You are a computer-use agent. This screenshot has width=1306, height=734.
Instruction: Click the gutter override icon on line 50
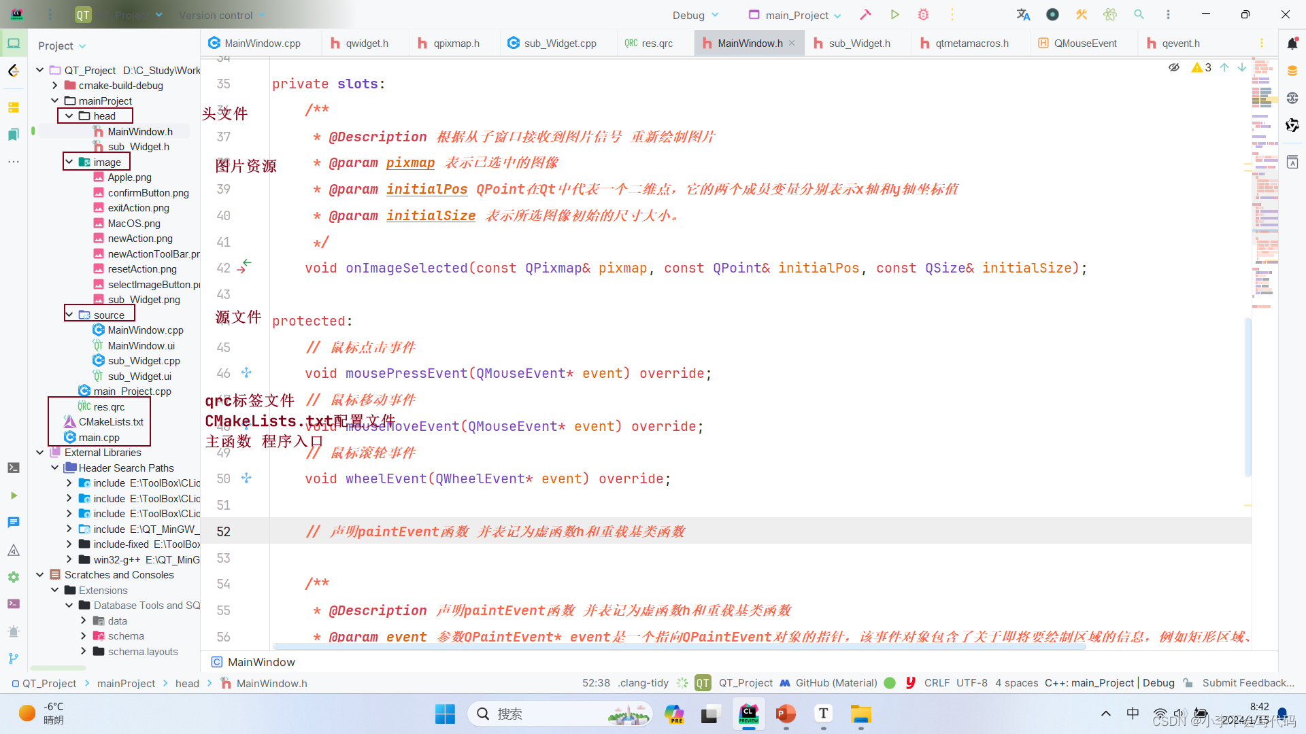click(246, 478)
